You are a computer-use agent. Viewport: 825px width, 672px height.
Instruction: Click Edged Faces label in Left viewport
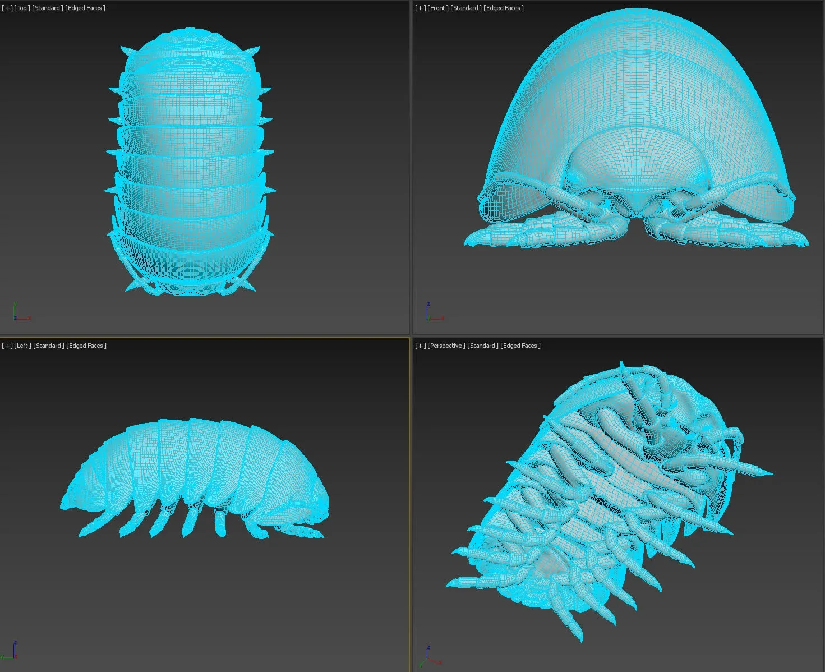[87, 346]
